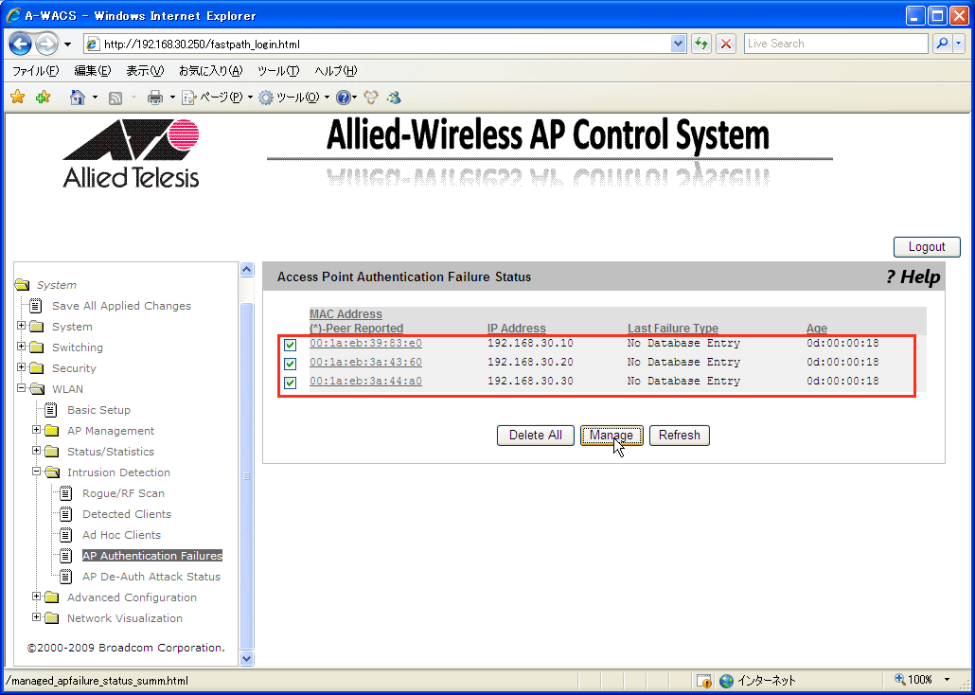This screenshot has height=695, width=975.
Task: Open the ファイル(F) menu
Action: pos(35,71)
